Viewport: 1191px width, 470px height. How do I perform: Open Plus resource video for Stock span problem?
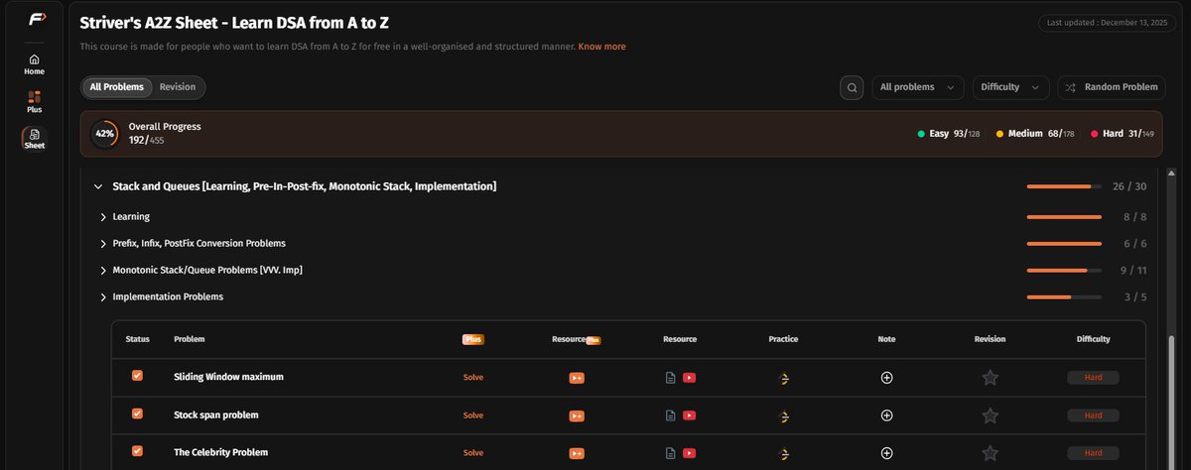pyautogui.click(x=576, y=415)
